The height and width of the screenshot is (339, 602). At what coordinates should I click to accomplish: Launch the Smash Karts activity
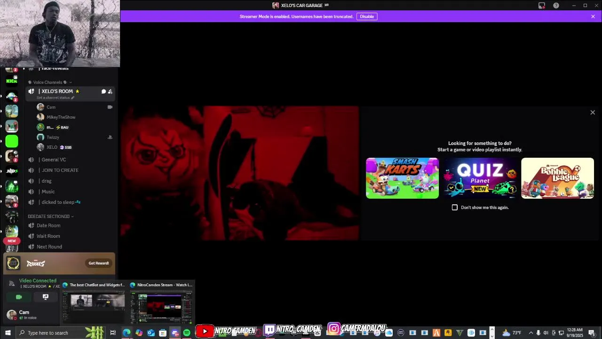[402, 178]
